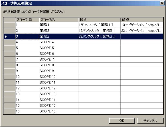The width and height of the screenshot is (166, 127).
Task: Click the row header of SCOPE 16
Action: (9, 111)
